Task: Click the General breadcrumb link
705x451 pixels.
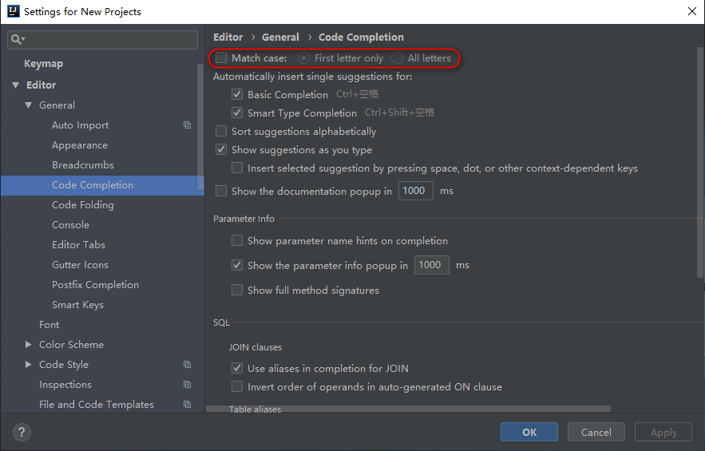Action: tap(280, 38)
